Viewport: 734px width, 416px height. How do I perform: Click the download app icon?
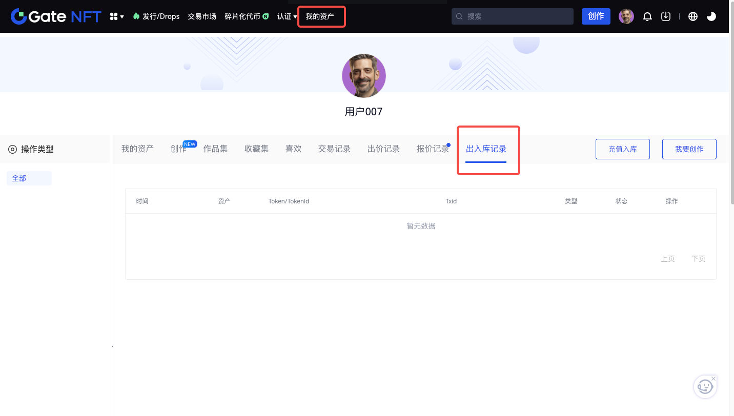point(666,16)
